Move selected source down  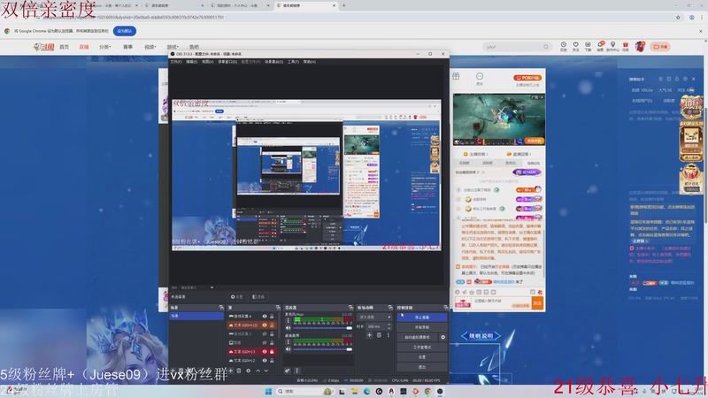pos(266,371)
